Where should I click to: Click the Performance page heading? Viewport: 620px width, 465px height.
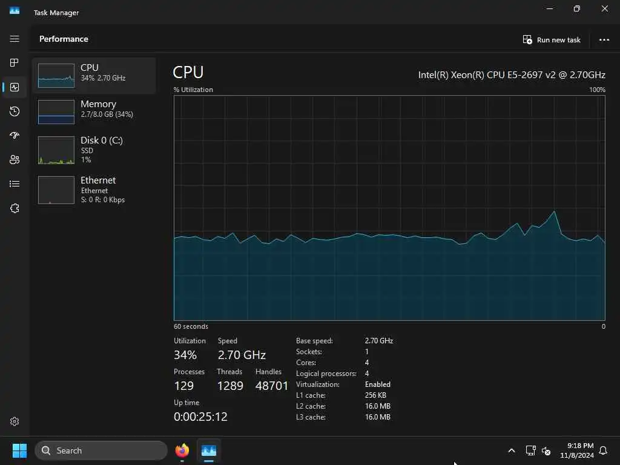64,39
